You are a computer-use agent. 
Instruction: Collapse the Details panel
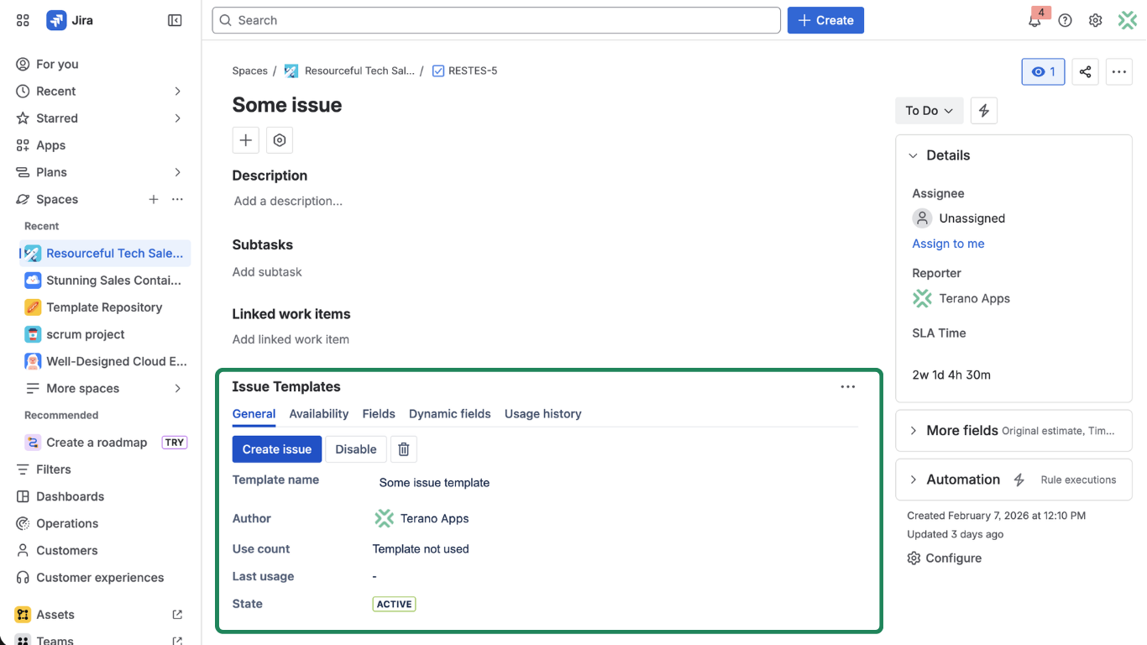pyautogui.click(x=914, y=155)
